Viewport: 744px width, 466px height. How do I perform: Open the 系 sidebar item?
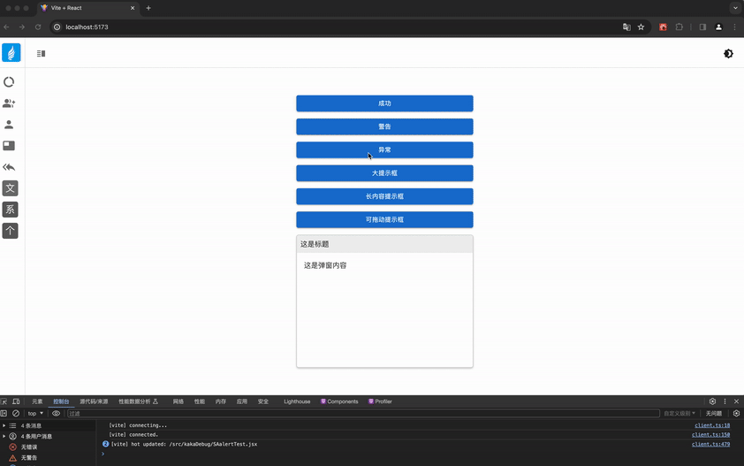coord(10,210)
